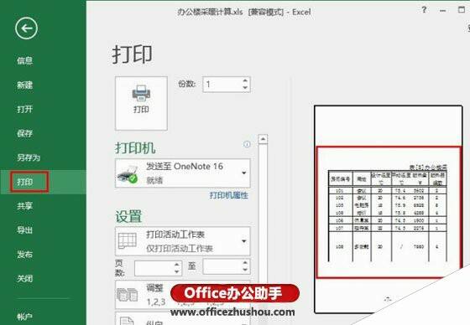Viewport: 470px width, 325px height.
Task: Expand the 打印活动工作表 dropdown
Action: click(183, 241)
